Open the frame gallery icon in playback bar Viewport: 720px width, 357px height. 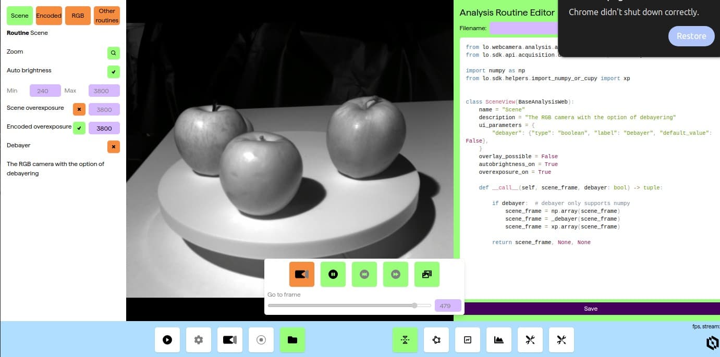[x=426, y=274]
